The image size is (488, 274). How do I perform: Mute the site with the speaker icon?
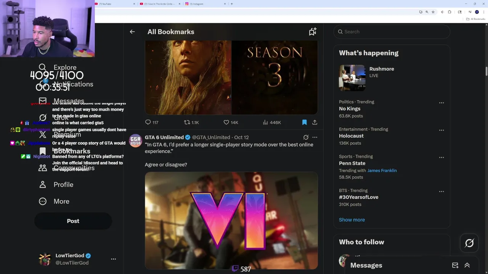click(442, 12)
